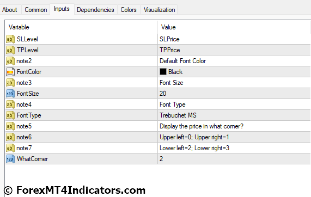Select the note3 variable name
This screenshot has width=311, height=197.
click(x=24, y=83)
